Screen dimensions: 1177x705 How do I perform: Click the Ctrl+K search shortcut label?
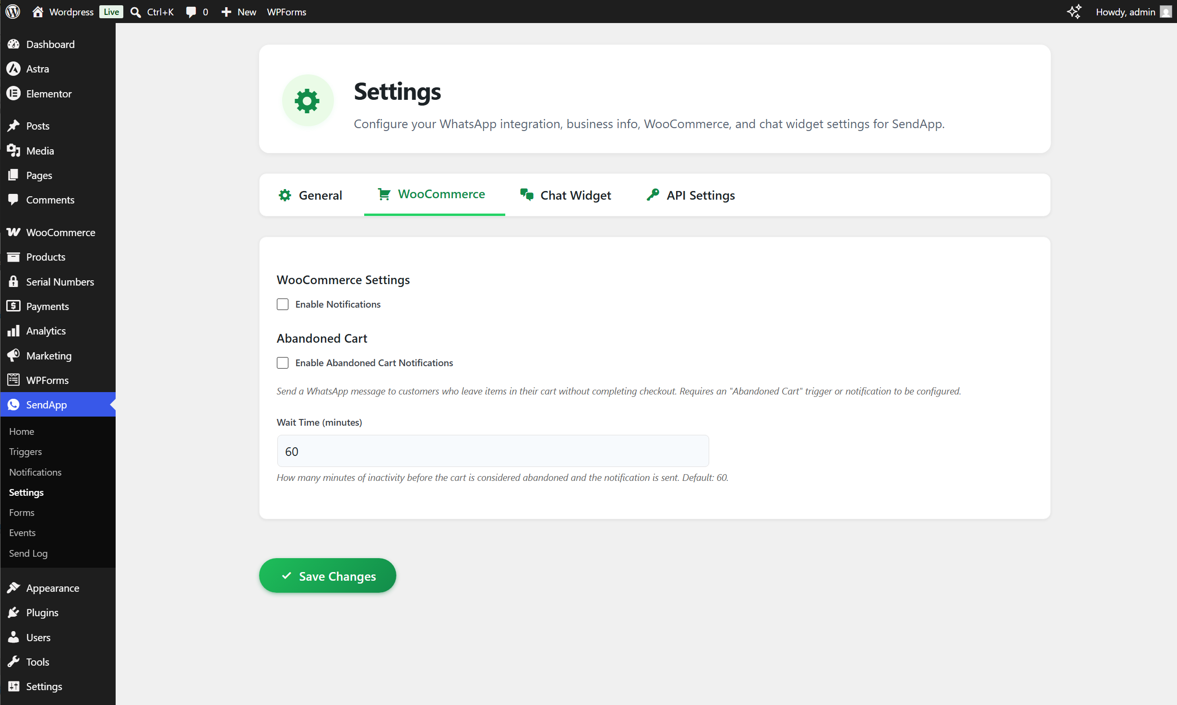pos(160,12)
